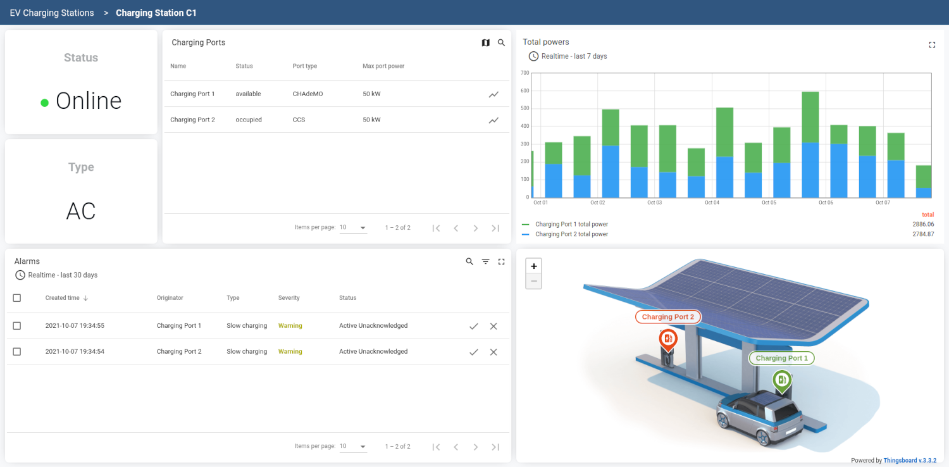949x467 pixels.
Task: Toggle the select-all alarms checkbox
Action: (x=17, y=298)
